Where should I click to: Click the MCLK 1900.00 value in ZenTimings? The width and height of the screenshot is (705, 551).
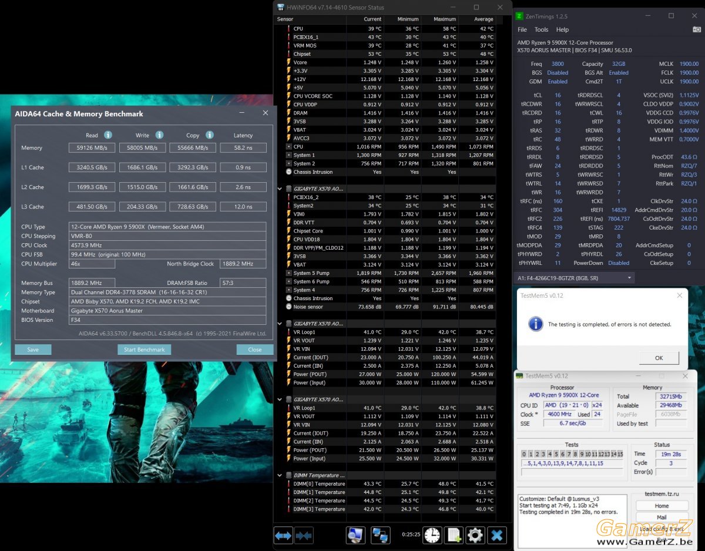point(689,64)
